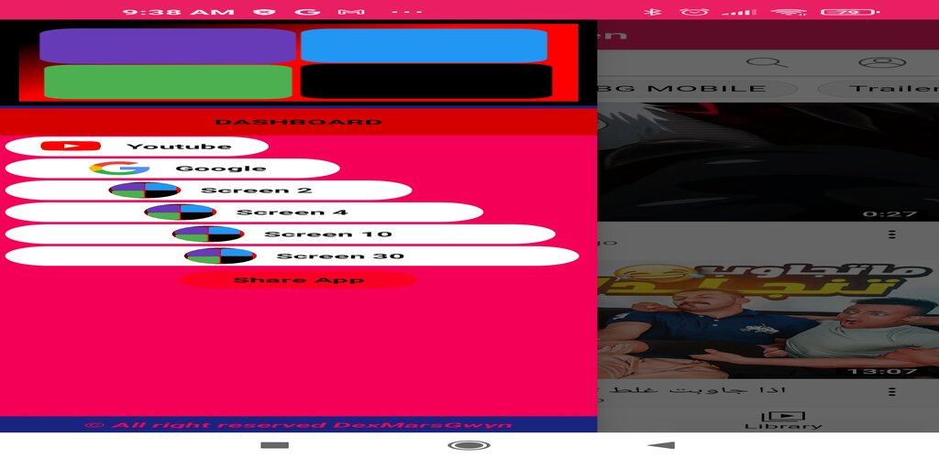Image resolution: width=939 pixels, height=458 pixels.
Task: Open the Youtube dashboard entry
Action: coord(137,147)
